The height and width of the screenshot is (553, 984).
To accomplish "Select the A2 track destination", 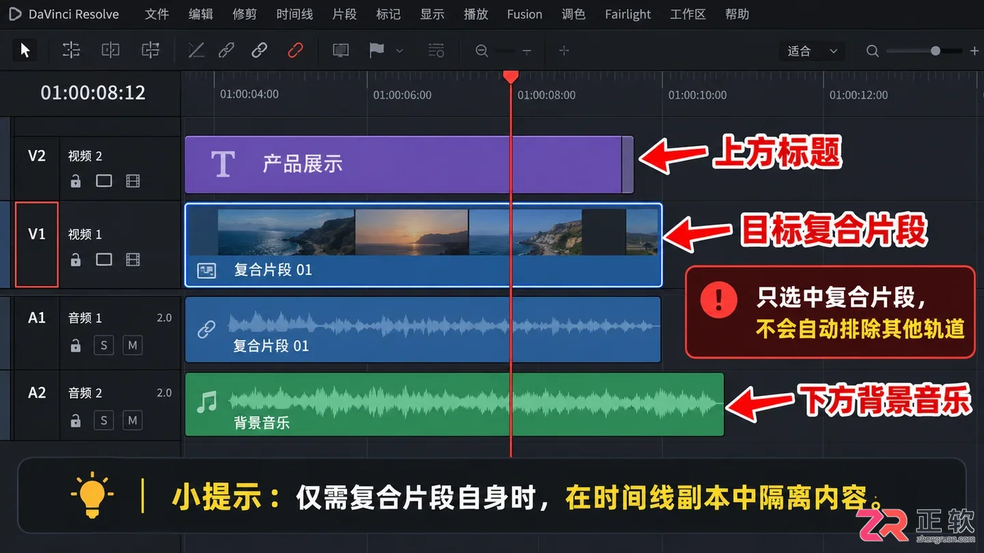I will pos(37,393).
